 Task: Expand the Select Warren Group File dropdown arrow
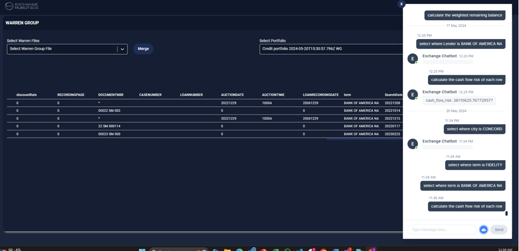coord(122,49)
